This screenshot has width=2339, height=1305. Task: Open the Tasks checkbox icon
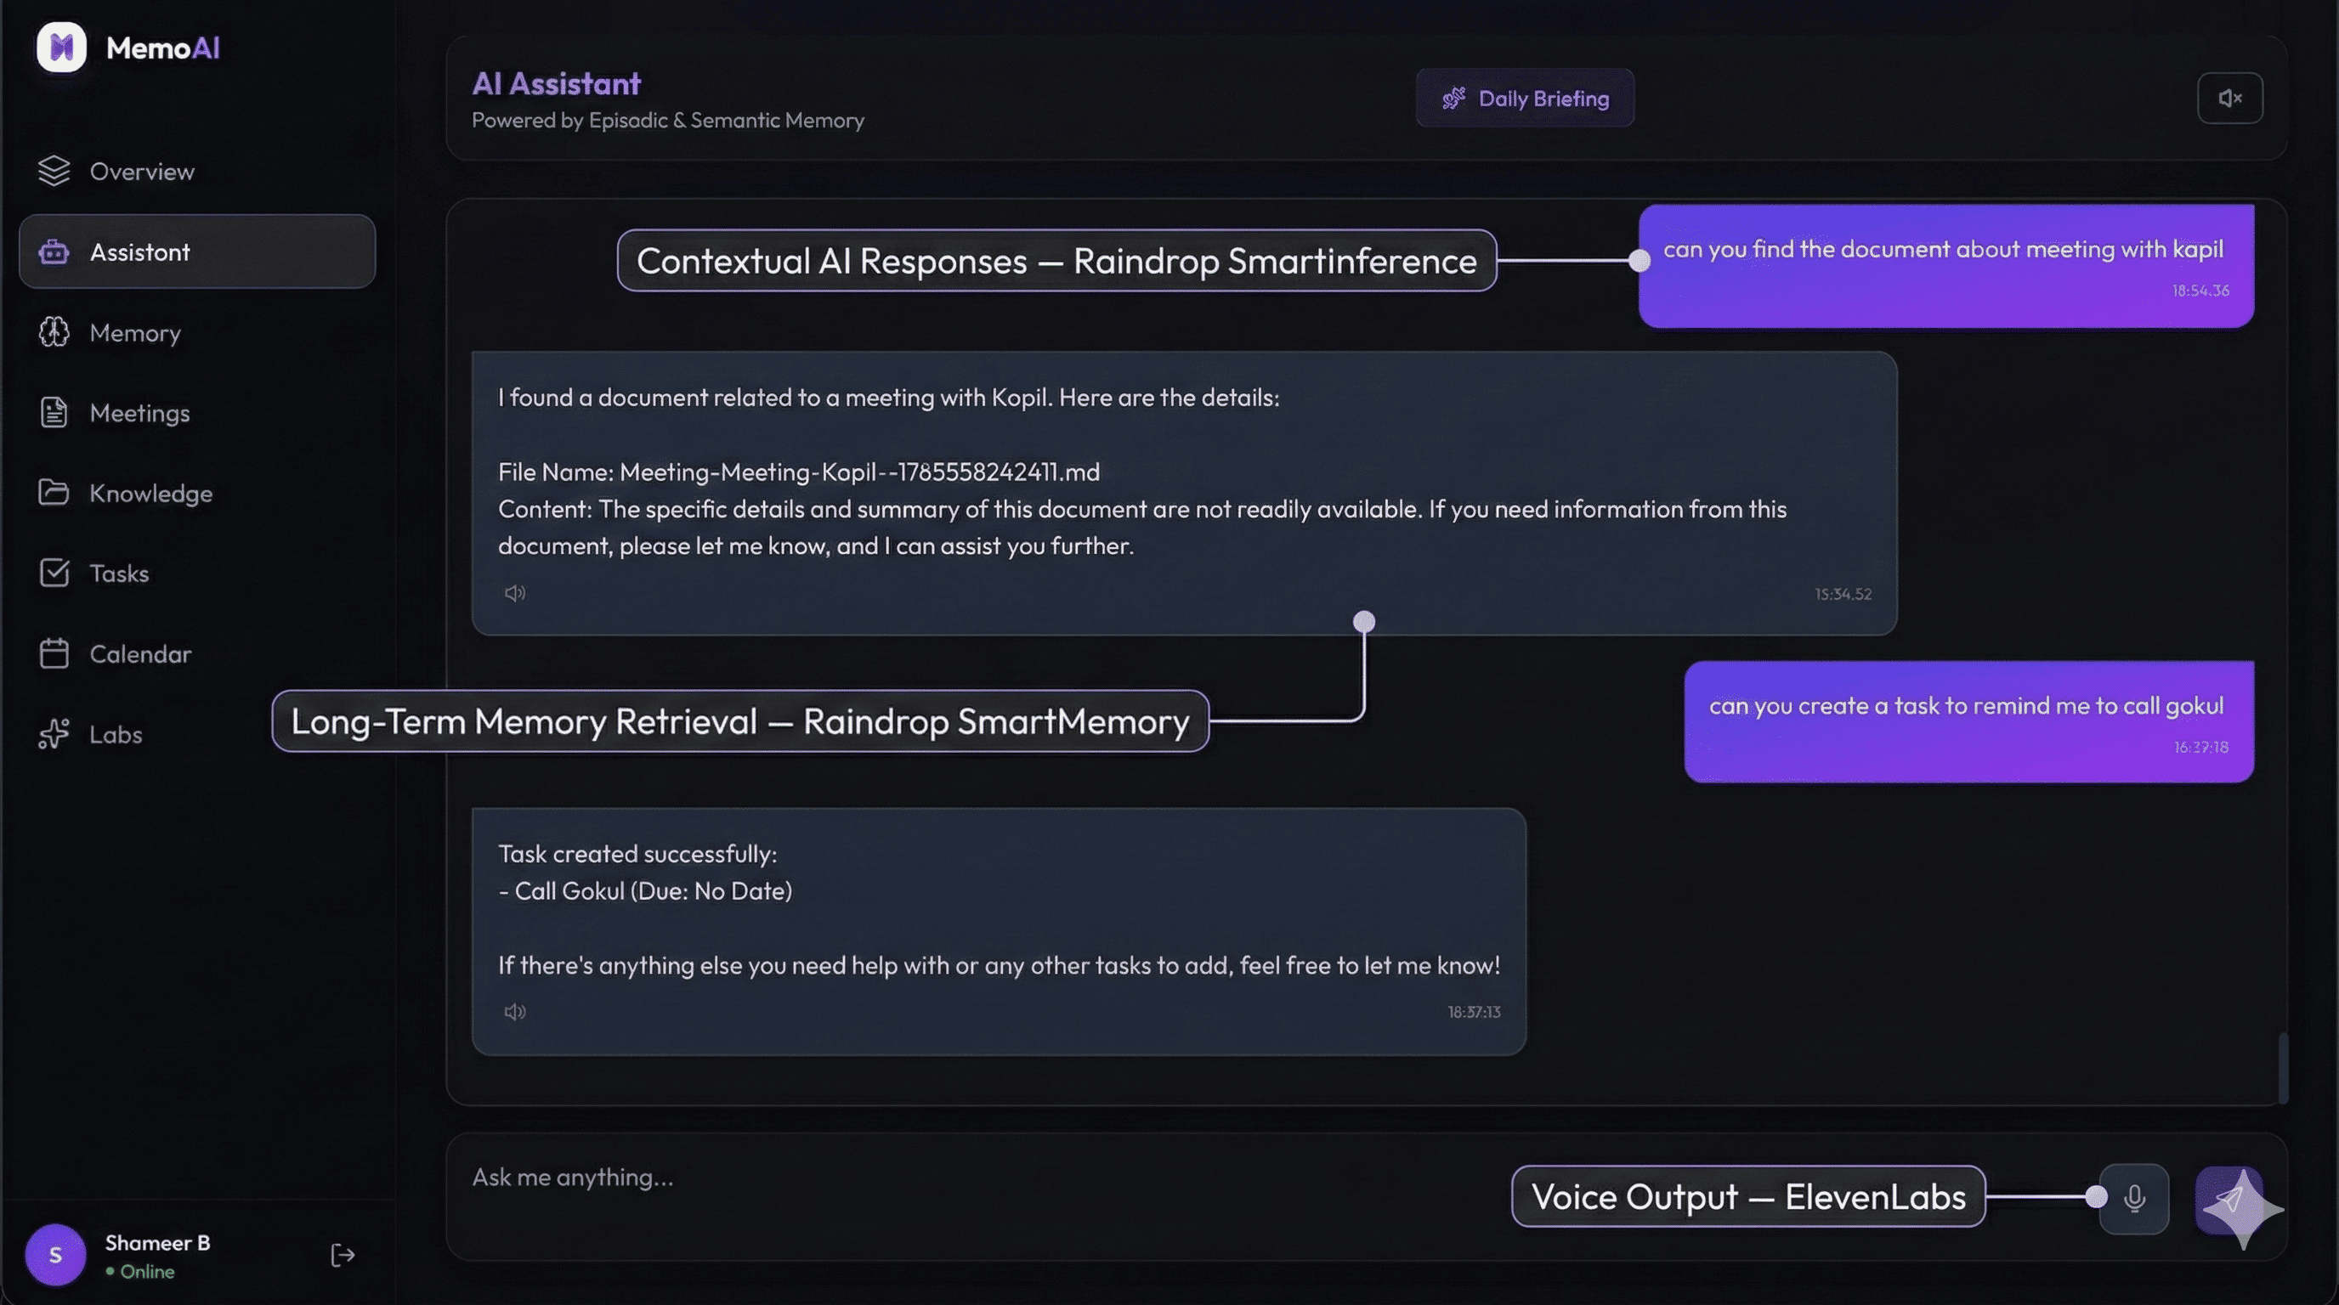[54, 573]
